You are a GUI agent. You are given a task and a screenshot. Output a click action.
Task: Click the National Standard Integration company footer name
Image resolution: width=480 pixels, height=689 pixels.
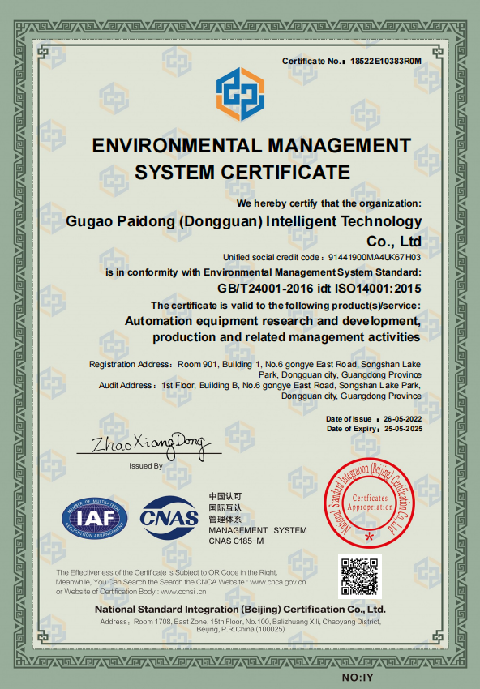click(240, 610)
